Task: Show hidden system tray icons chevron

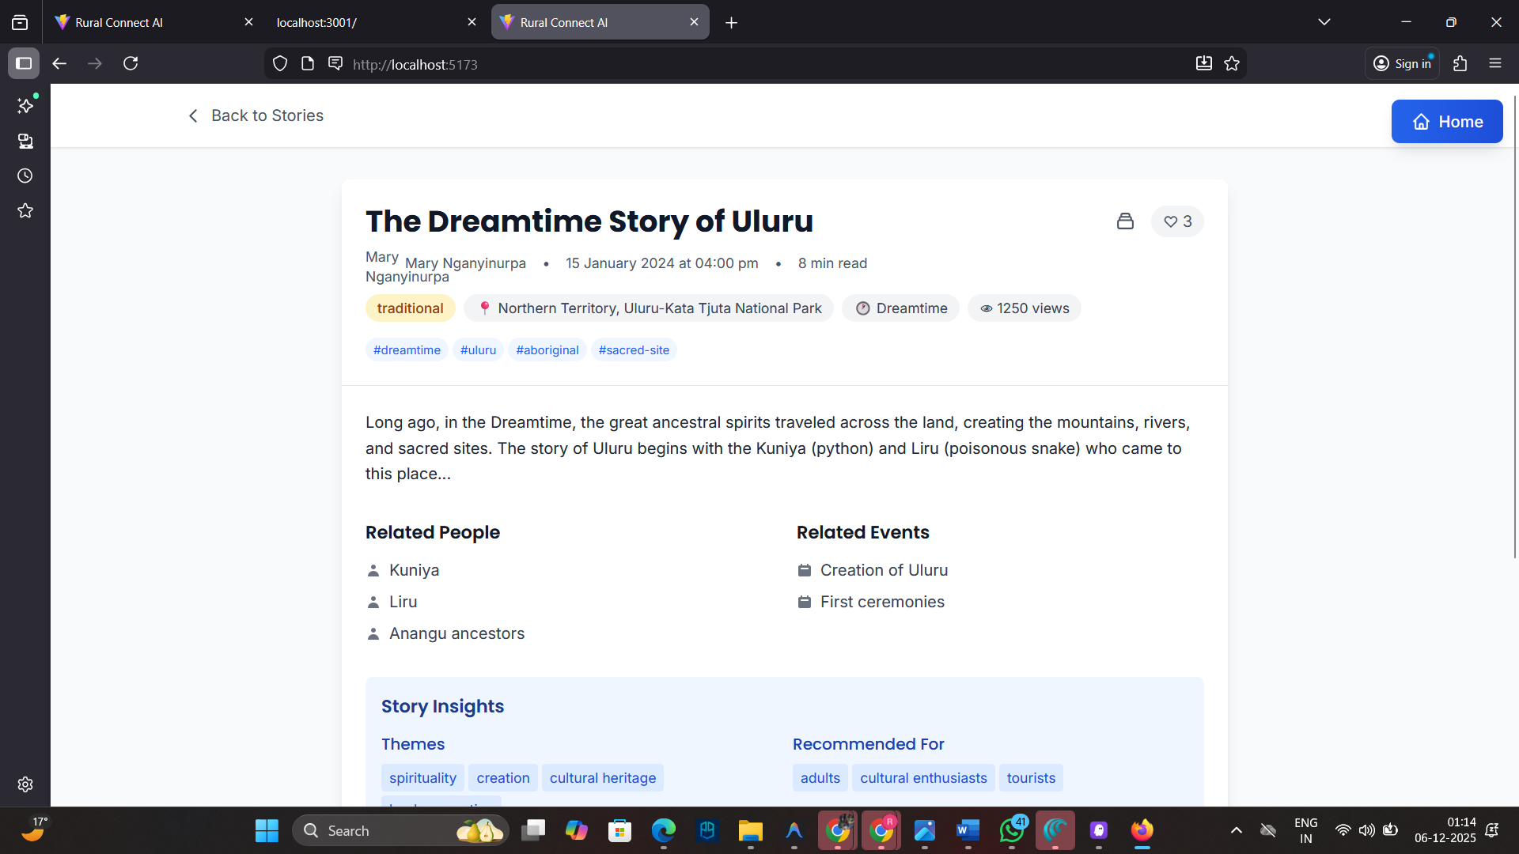Action: [x=1236, y=830]
